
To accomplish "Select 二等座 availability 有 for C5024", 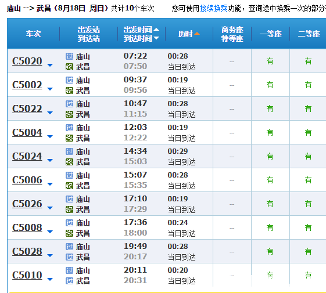I will [308, 156].
